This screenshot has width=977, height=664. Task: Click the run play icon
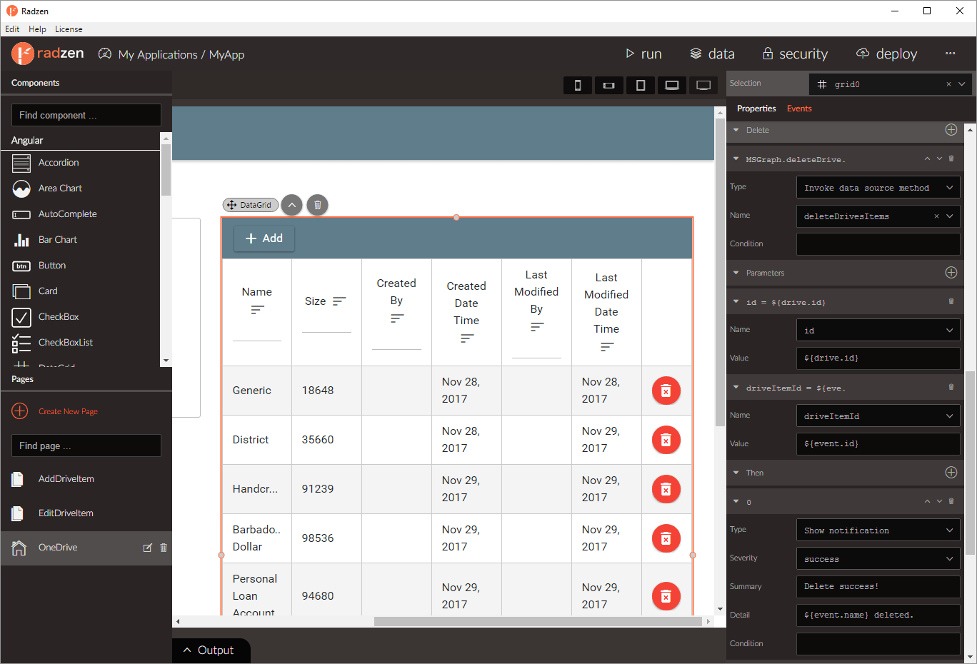(x=630, y=54)
